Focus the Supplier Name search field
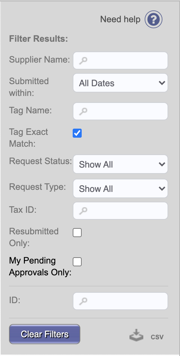 point(120,60)
